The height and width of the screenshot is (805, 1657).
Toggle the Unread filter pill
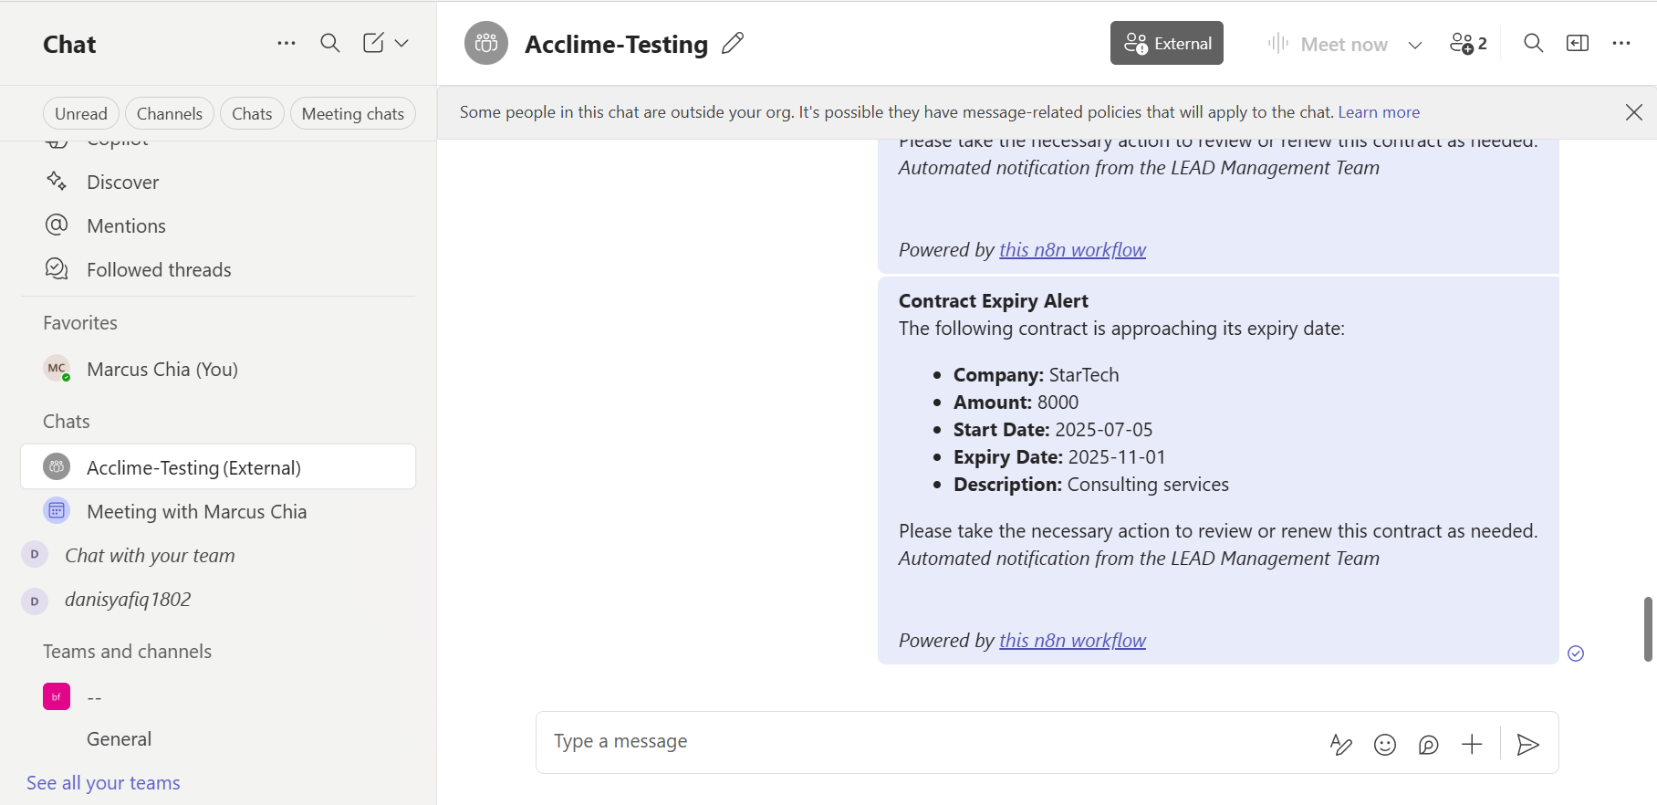coord(81,114)
